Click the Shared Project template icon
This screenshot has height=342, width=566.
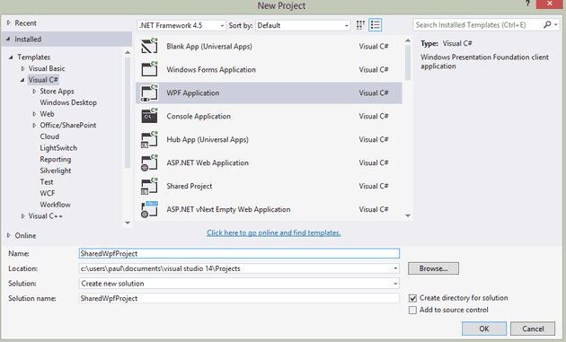(149, 186)
